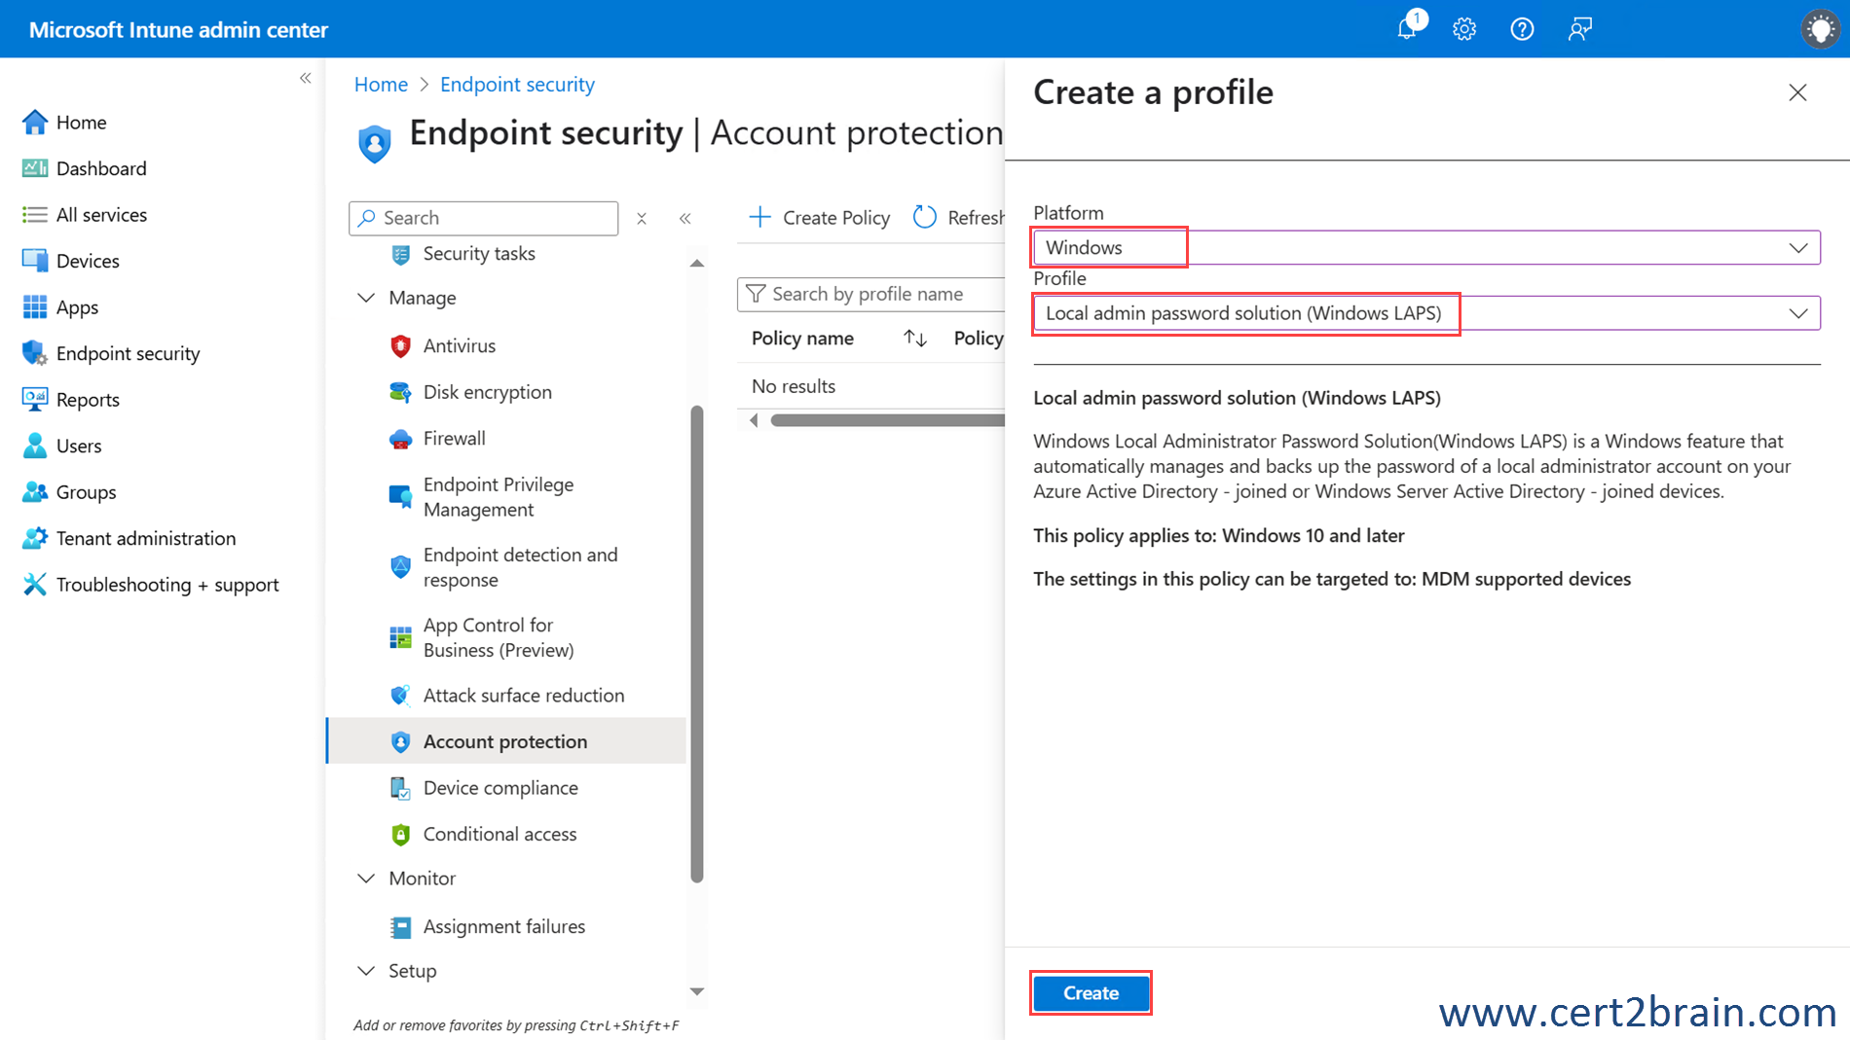Click the menu scroll up arrow
Image resolution: width=1850 pixels, height=1040 pixels.
pos(696,263)
